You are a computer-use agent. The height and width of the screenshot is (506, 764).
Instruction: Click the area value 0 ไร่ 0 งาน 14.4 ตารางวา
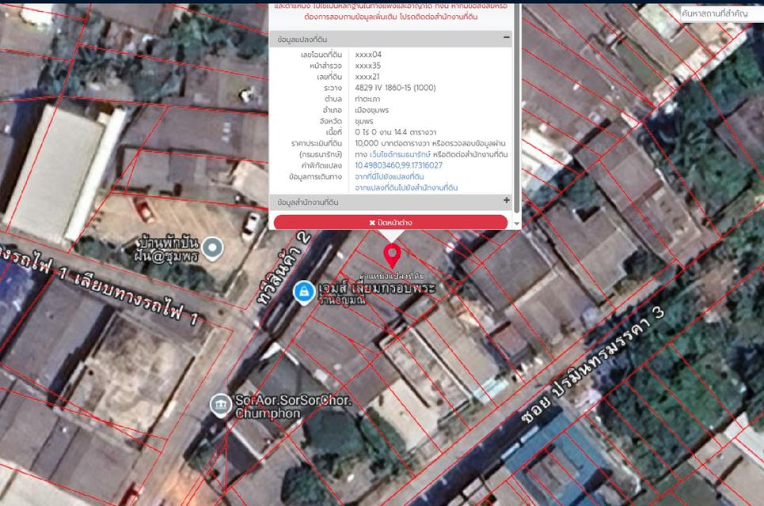click(x=396, y=132)
